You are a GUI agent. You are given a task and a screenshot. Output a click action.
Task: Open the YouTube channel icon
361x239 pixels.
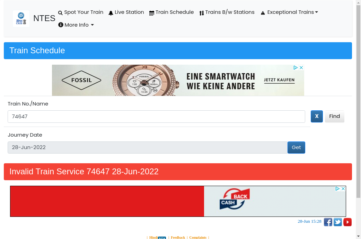pos(347,222)
